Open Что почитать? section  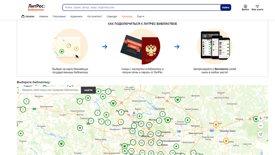[94, 16]
